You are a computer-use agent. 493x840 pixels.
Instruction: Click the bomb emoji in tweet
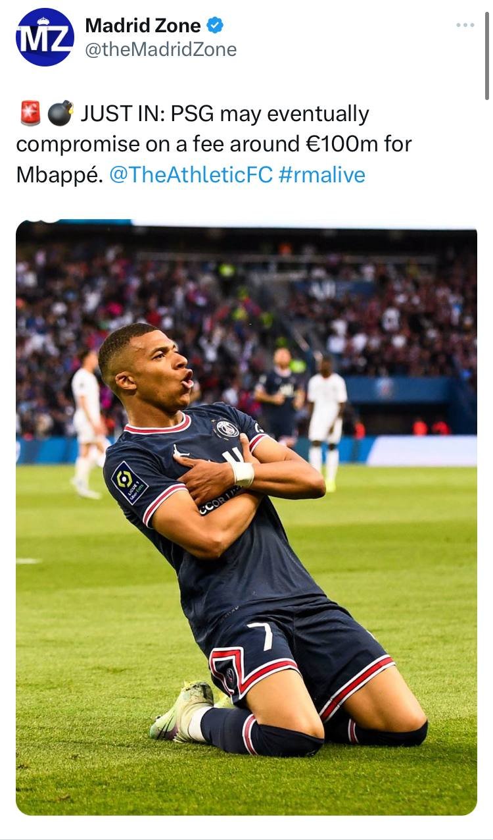(x=60, y=115)
